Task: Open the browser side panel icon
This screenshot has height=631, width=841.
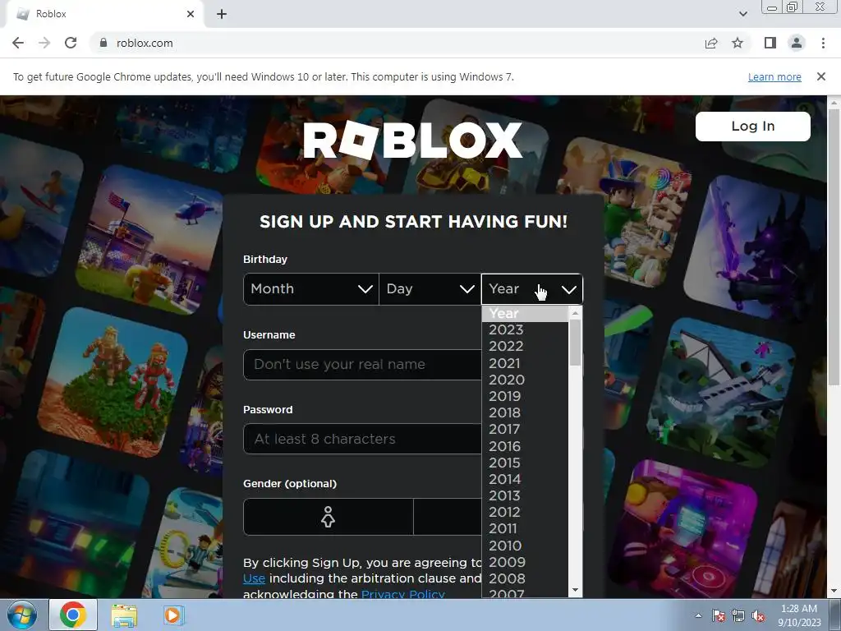Action: coord(770,43)
